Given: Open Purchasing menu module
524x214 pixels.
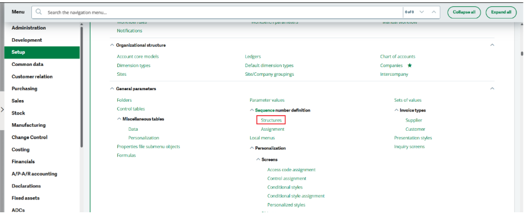Looking at the screenshot, I should click(24, 88).
